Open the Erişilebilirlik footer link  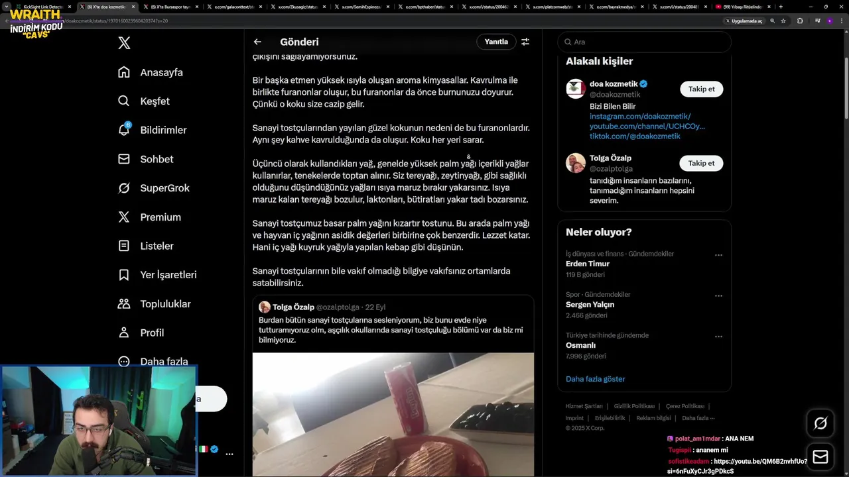pyautogui.click(x=610, y=418)
